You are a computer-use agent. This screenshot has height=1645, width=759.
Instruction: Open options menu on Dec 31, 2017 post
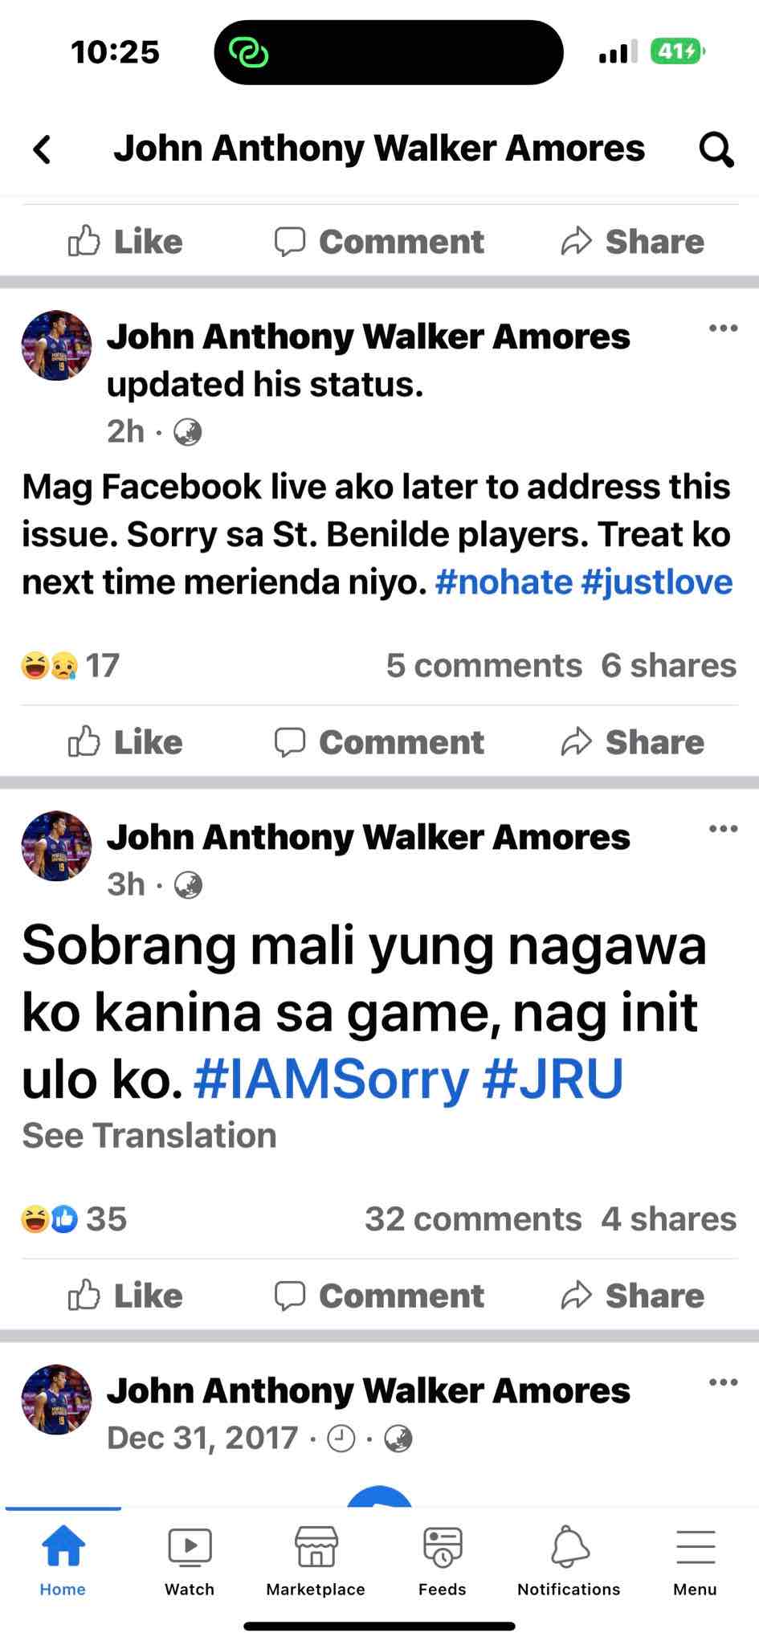tap(723, 1382)
